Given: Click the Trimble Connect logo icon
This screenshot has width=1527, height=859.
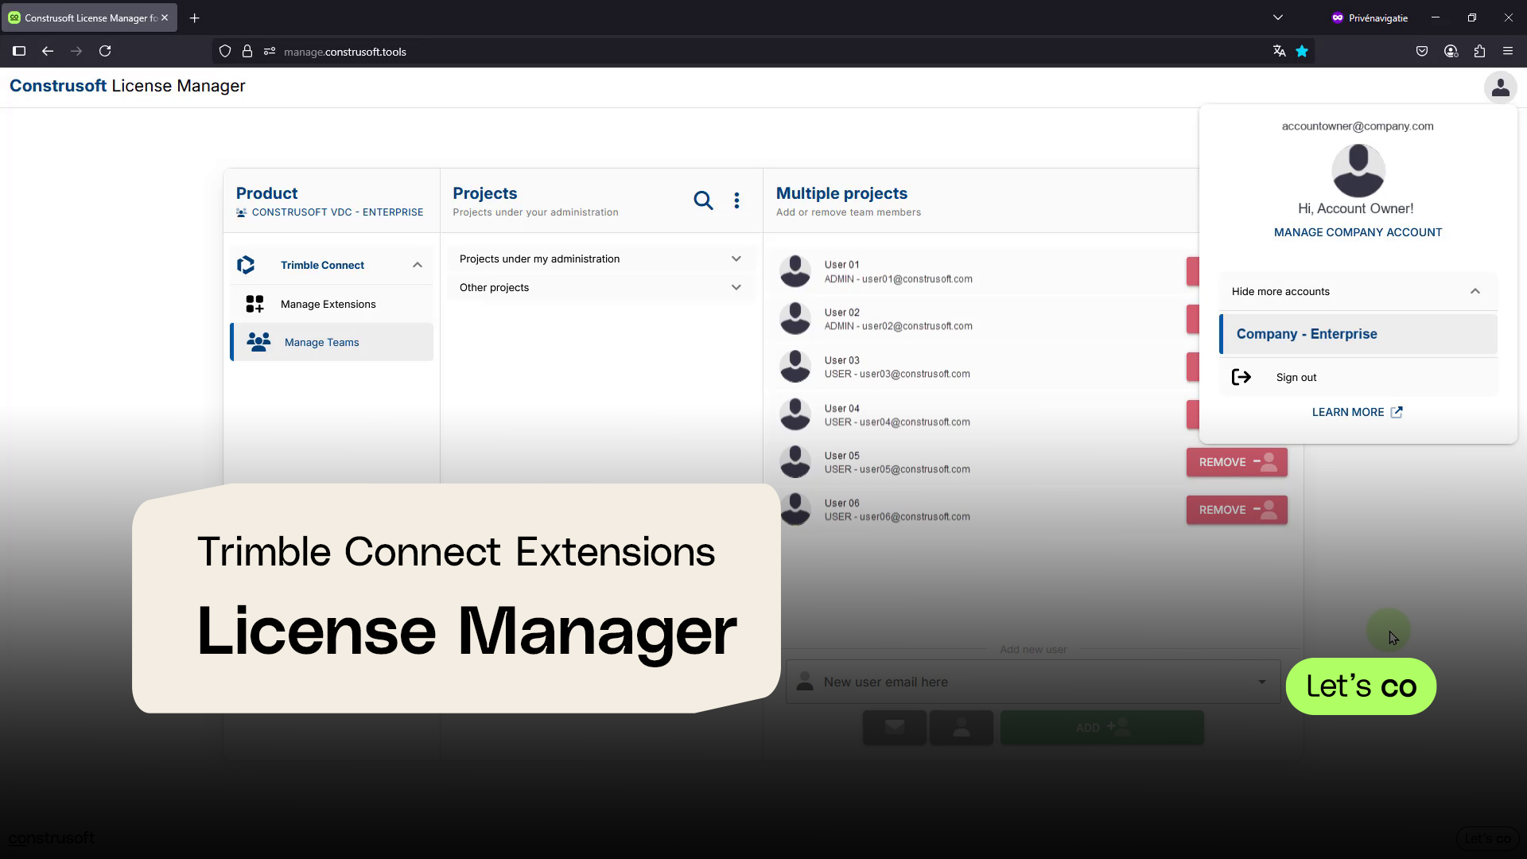Looking at the screenshot, I should [246, 265].
